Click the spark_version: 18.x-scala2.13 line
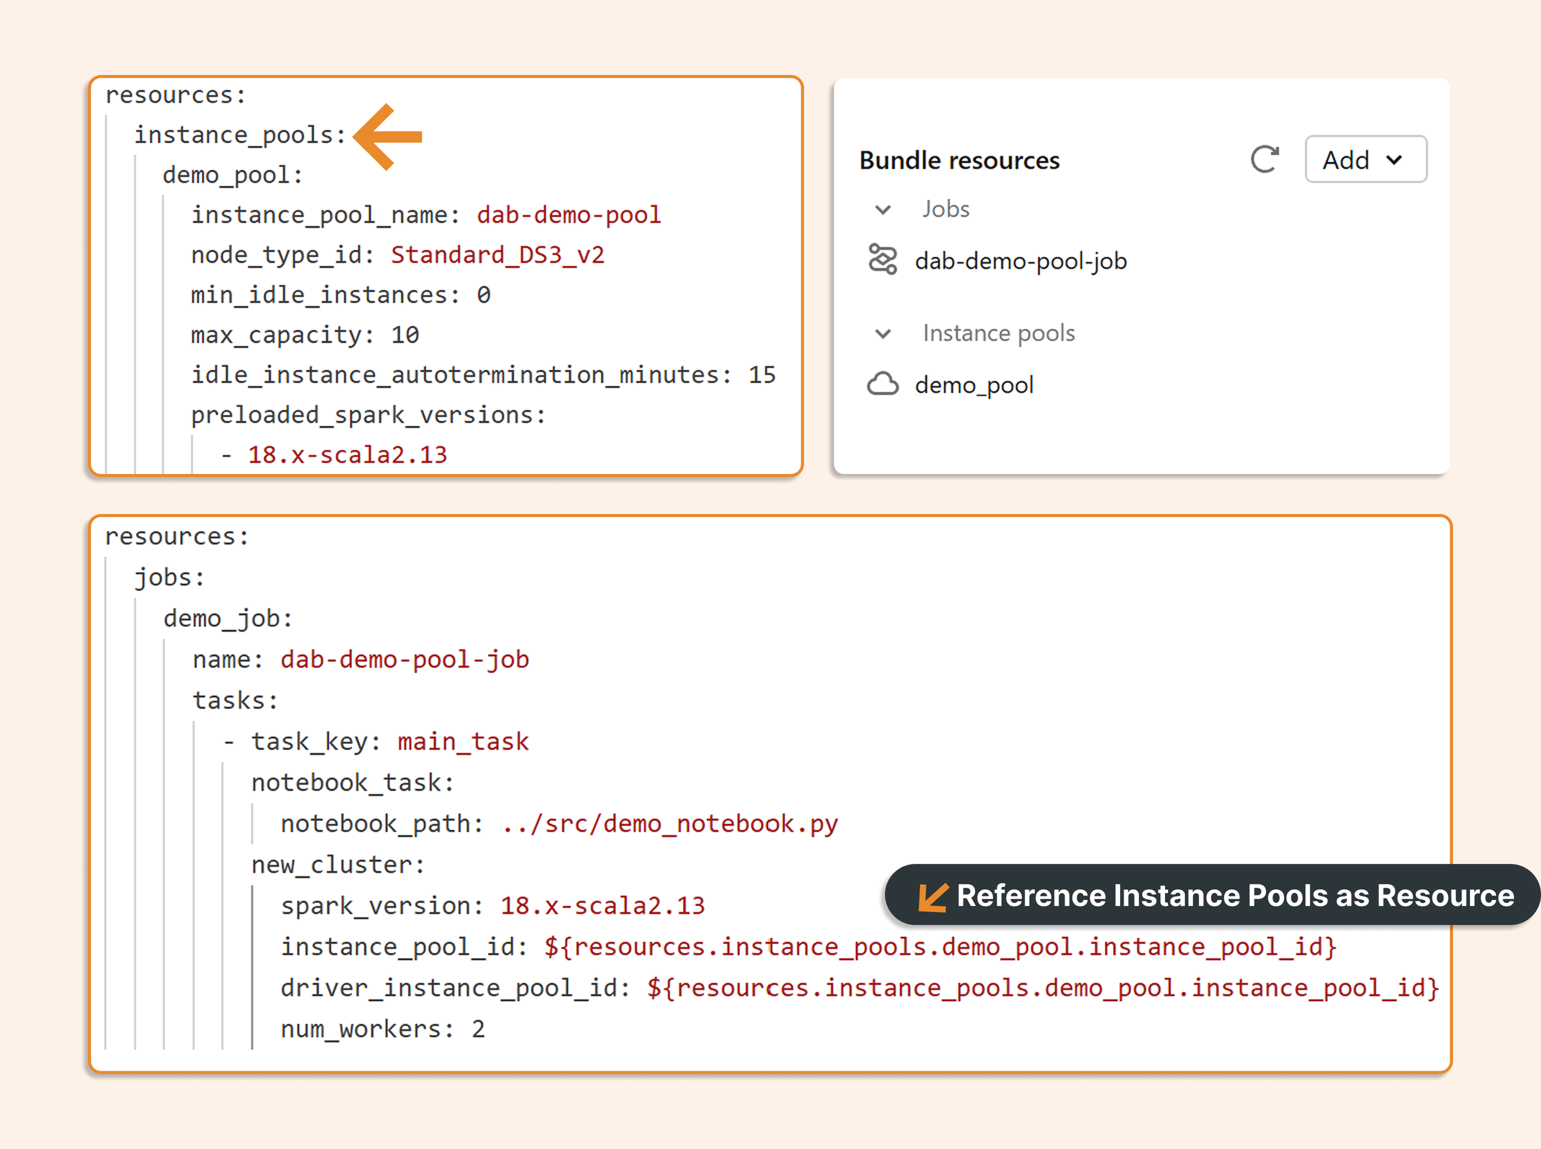Image resolution: width=1541 pixels, height=1149 pixels. click(x=493, y=906)
